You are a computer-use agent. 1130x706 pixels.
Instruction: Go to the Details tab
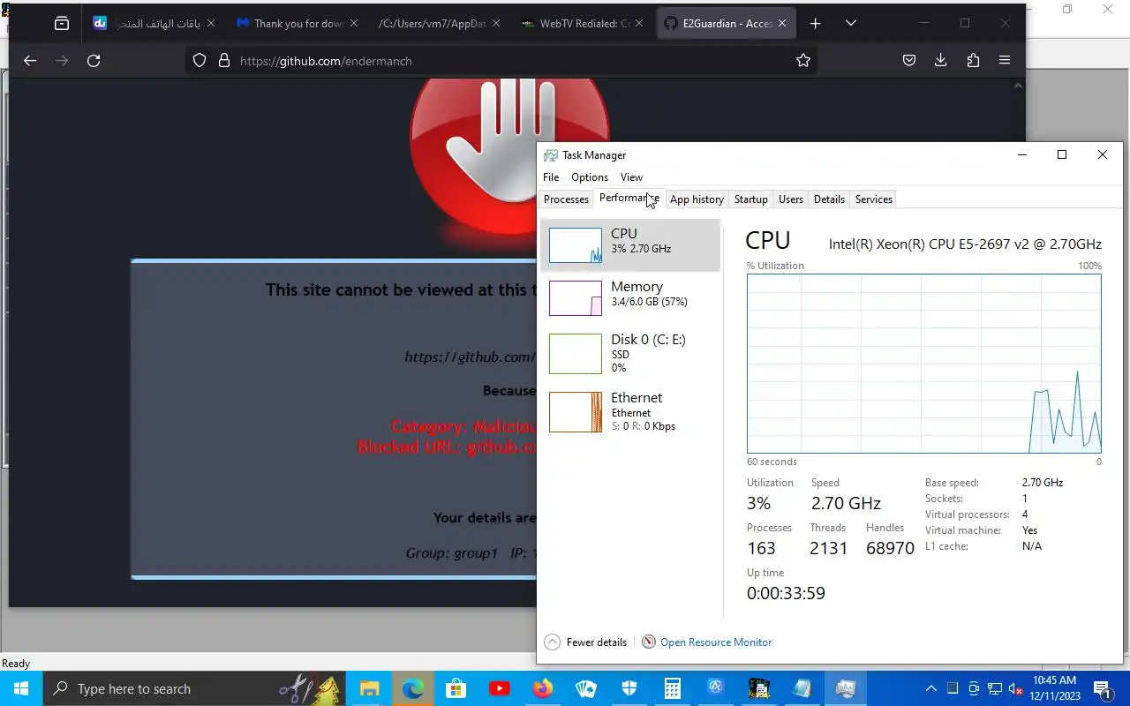click(x=829, y=199)
